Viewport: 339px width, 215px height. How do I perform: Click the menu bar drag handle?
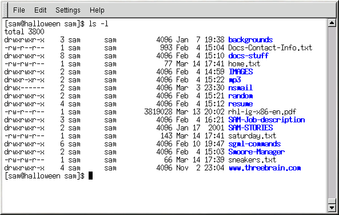click(x=5, y=10)
